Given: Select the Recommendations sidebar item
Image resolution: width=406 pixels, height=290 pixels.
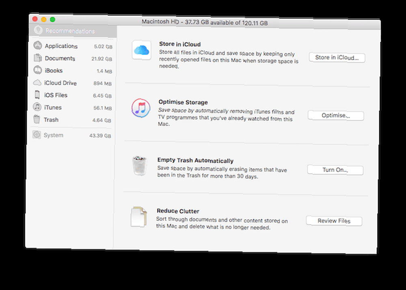Looking at the screenshot, I should 73,31.
